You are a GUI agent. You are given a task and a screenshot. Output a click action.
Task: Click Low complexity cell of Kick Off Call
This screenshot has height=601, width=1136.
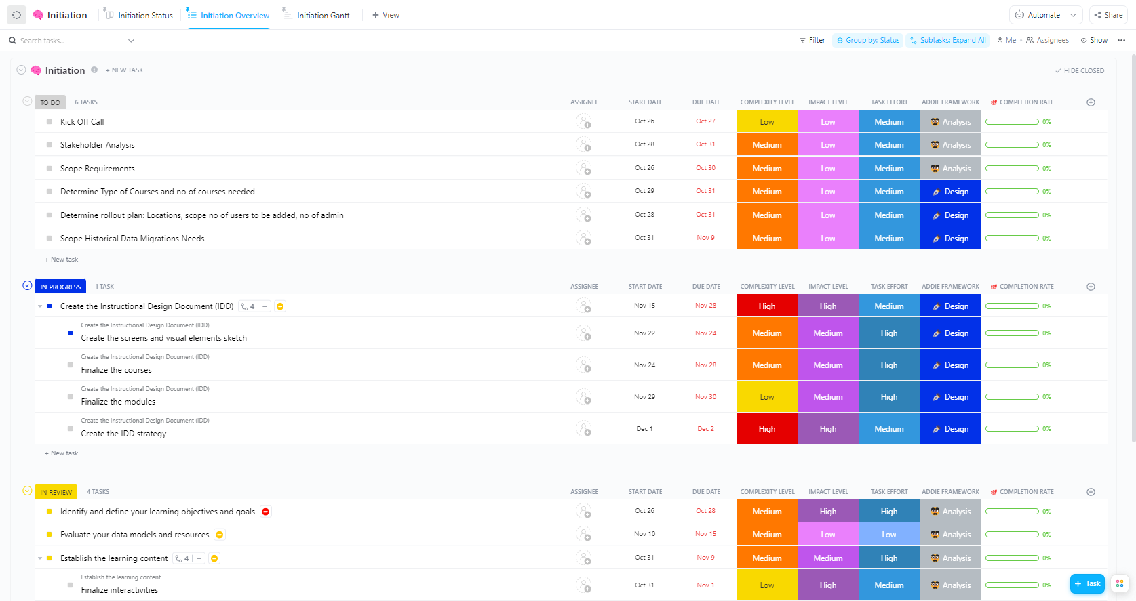click(x=767, y=122)
